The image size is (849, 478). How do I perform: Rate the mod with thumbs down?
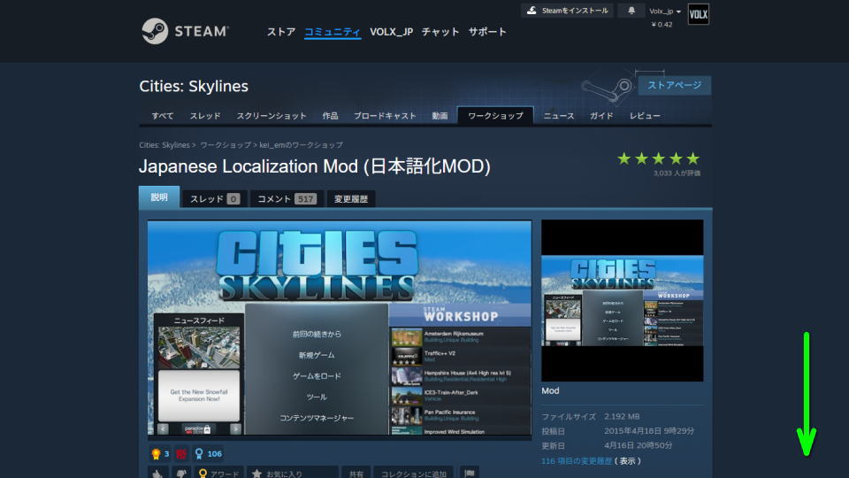point(181,473)
